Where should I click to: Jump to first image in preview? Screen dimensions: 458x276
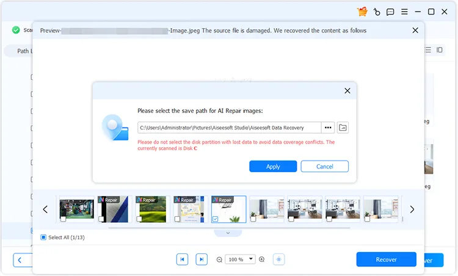click(182, 260)
